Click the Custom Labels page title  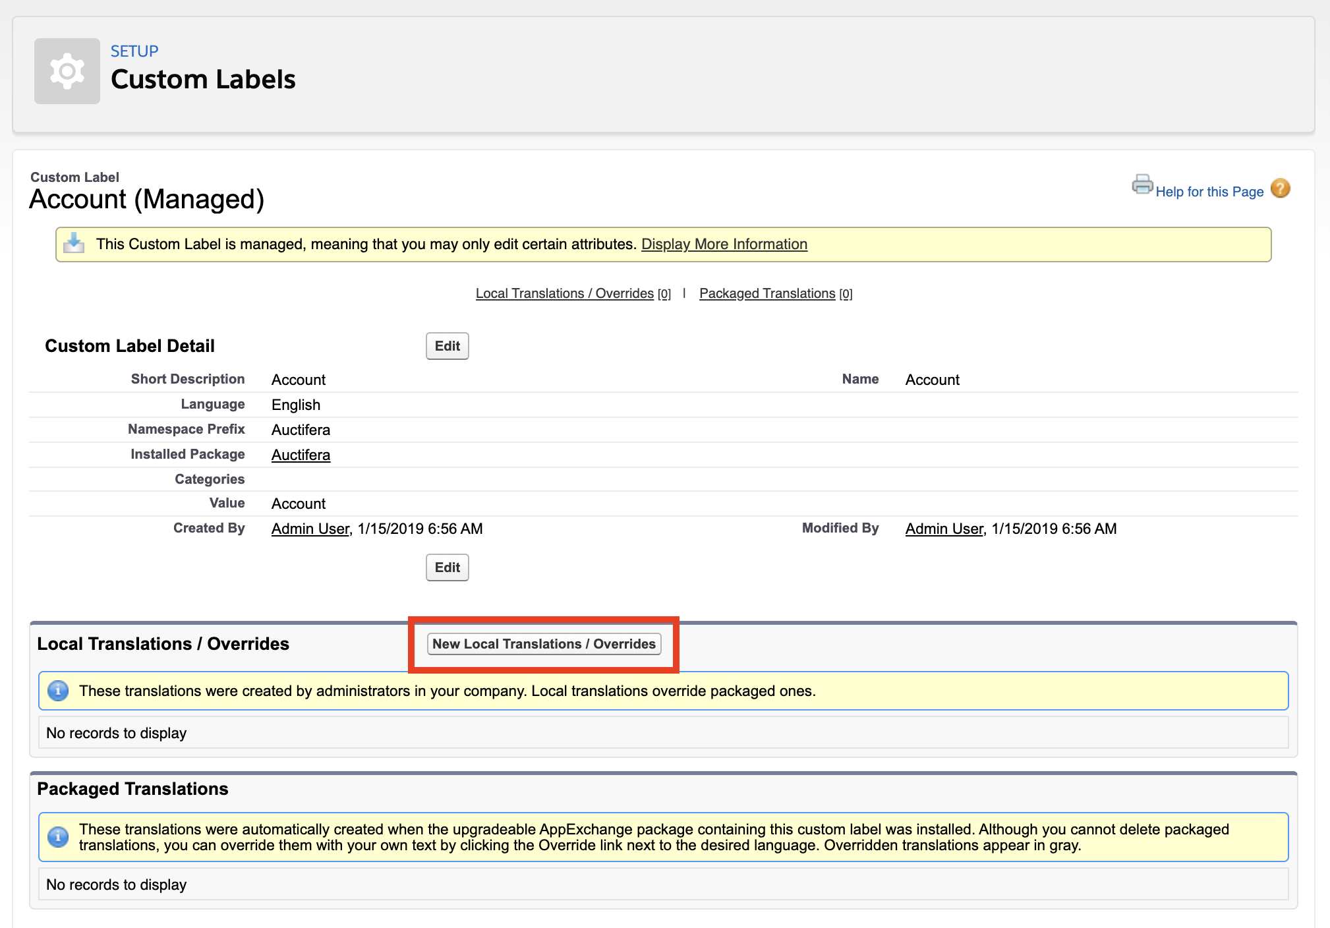coord(204,79)
